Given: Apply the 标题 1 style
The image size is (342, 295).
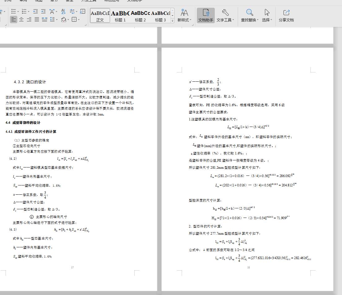Looking at the screenshot, I should tap(120, 15).
